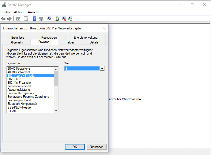This screenshot has width=211, height=155.
Task: Open the Aktion menu
Action: click(19, 12)
